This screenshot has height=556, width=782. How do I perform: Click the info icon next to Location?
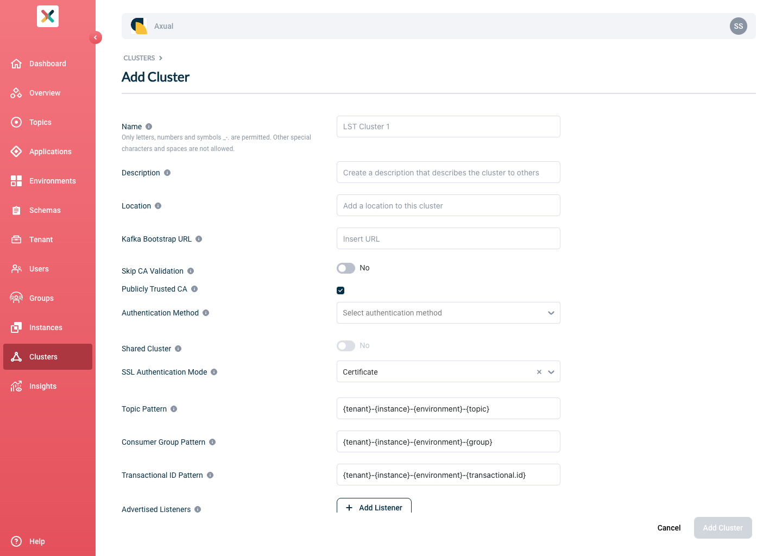coord(158,206)
